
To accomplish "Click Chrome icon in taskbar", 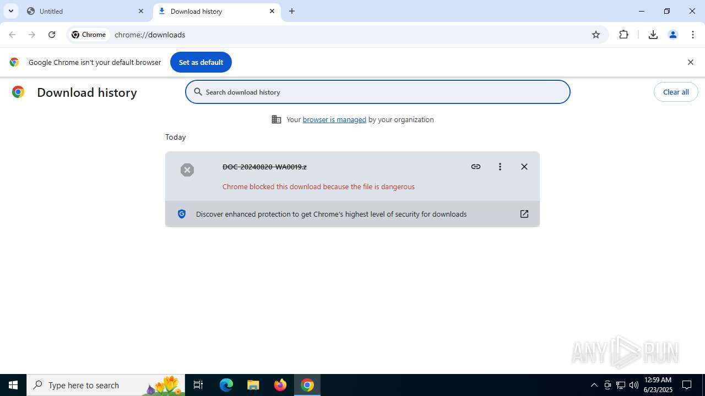I will (x=307, y=385).
